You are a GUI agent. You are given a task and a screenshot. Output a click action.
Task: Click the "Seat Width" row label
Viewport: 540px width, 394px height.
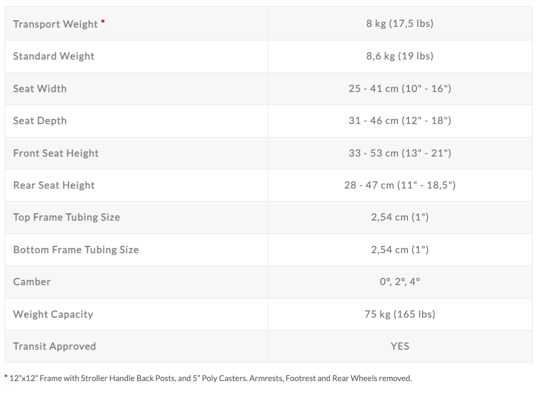[40, 89]
